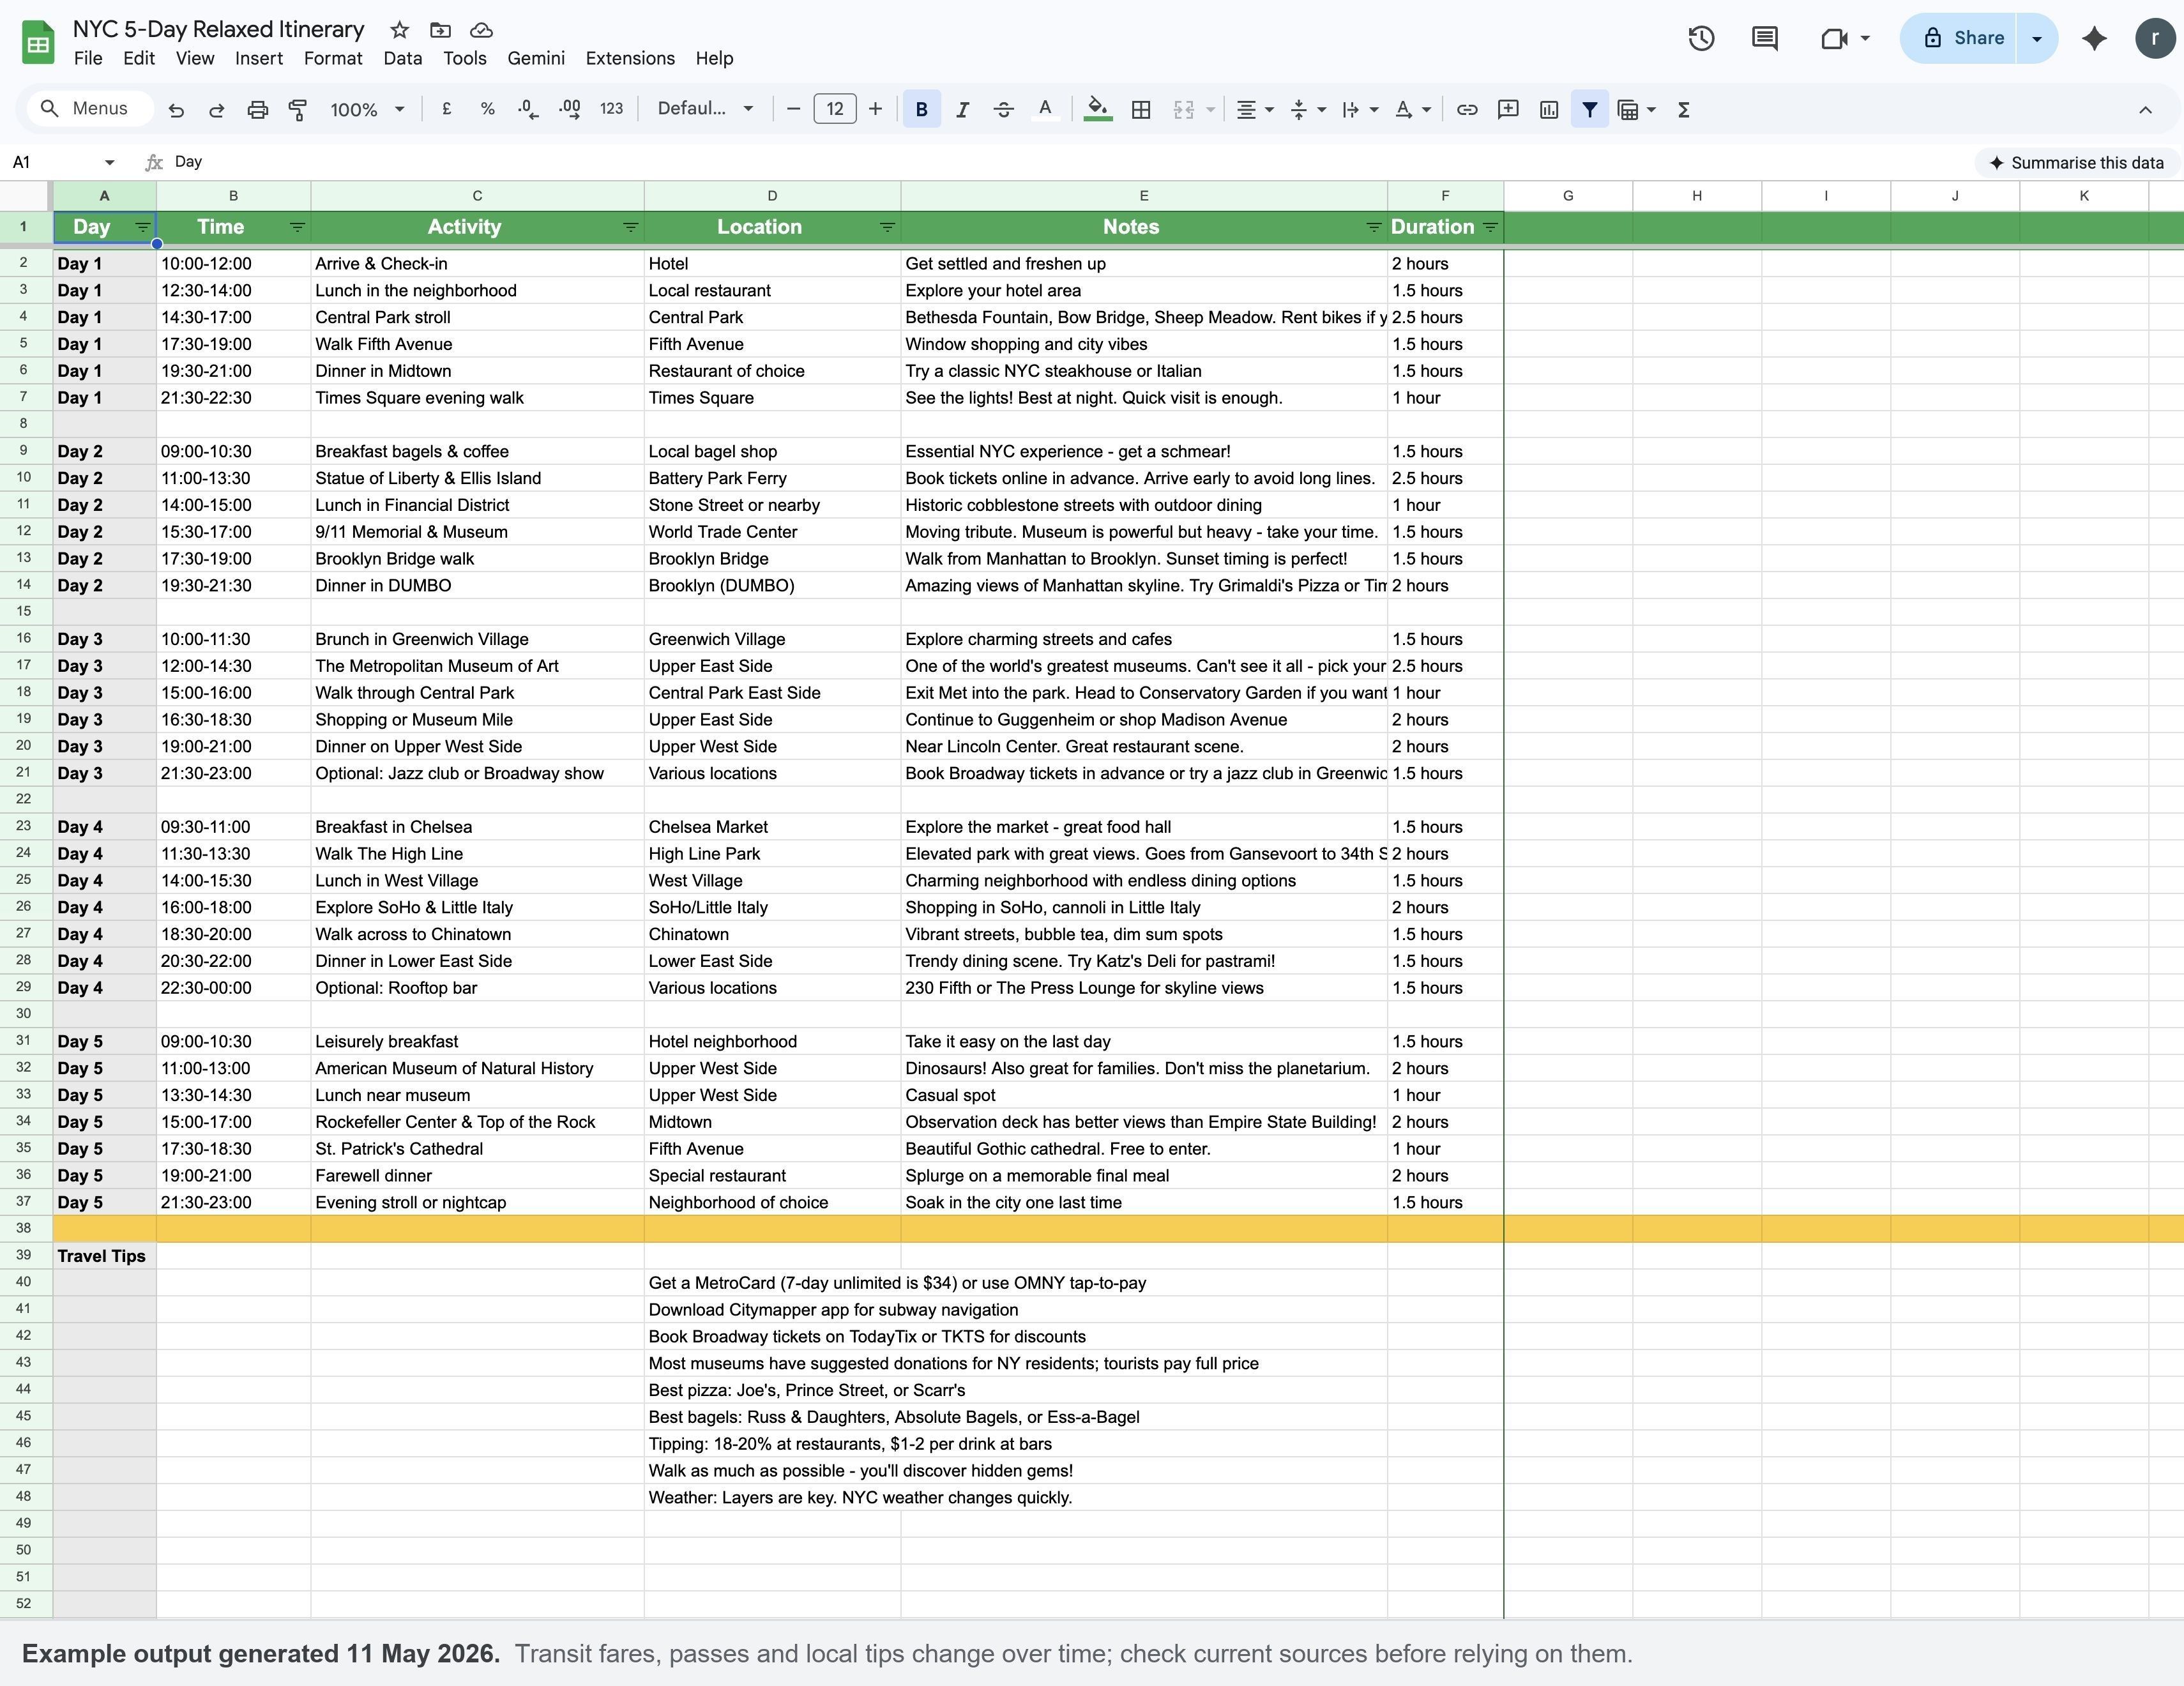The height and width of the screenshot is (1686, 2184).
Task: Decrease decimal places icon
Action: click(529, 109)
